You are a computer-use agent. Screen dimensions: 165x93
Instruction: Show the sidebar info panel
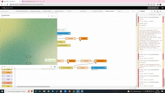(x=152, y=11)
